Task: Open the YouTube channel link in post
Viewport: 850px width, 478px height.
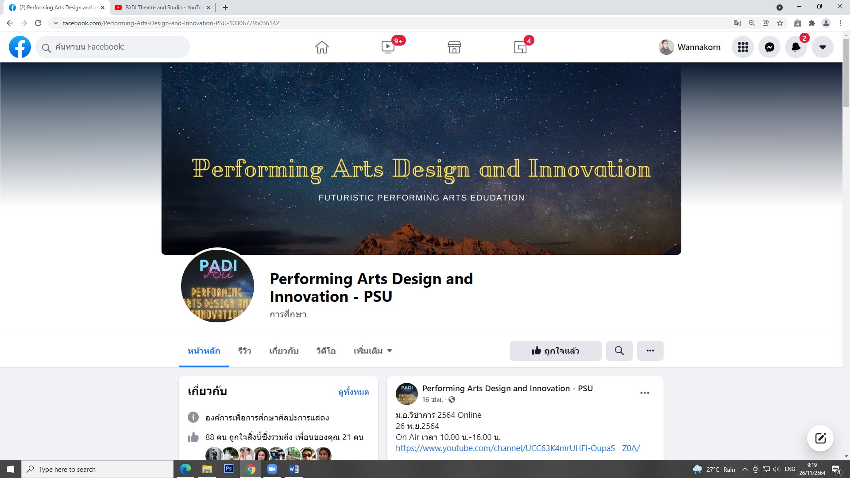Action: [x=518, y=448]
